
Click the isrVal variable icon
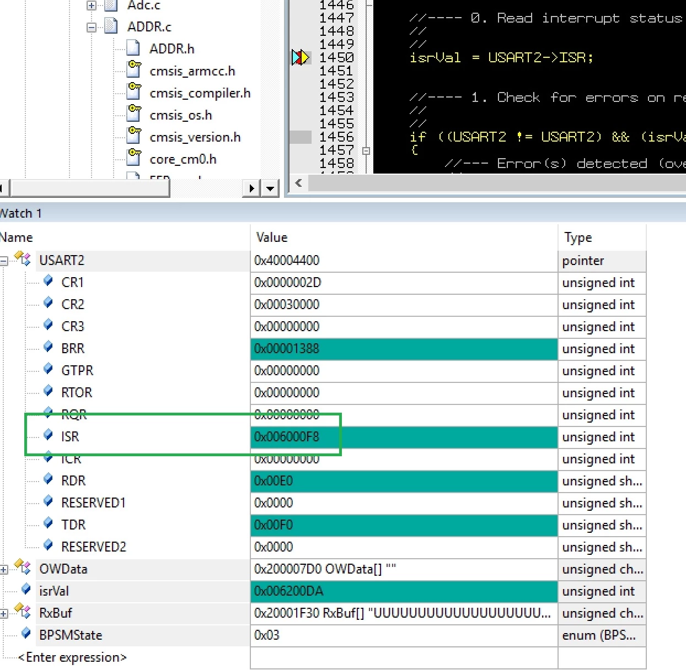[26, 590]
